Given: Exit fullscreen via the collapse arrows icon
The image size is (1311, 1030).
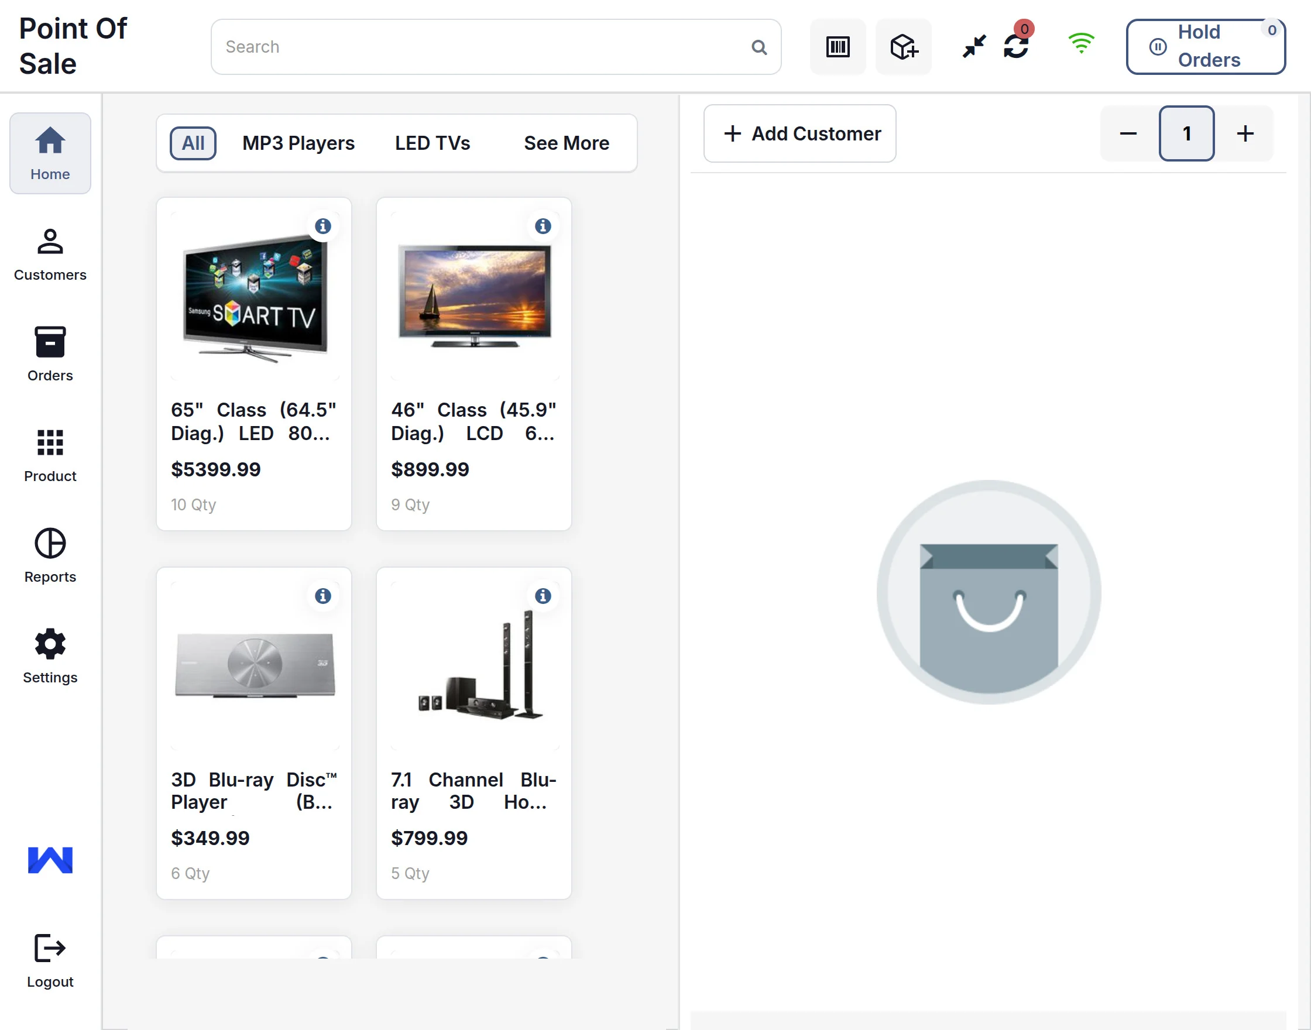Looking at the screenshot, I should click(x=973, y=46).
